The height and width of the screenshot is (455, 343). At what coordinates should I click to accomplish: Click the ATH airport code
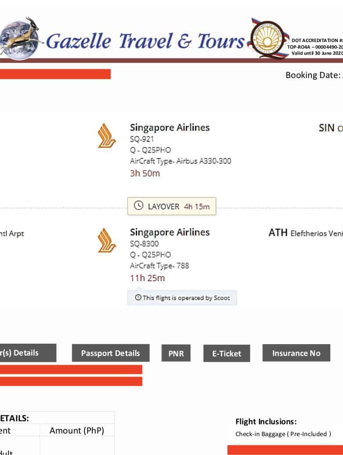[278, 233]
